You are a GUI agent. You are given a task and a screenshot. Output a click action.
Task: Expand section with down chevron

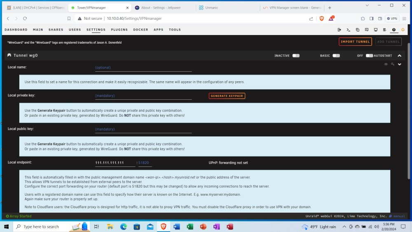point(399,64)
